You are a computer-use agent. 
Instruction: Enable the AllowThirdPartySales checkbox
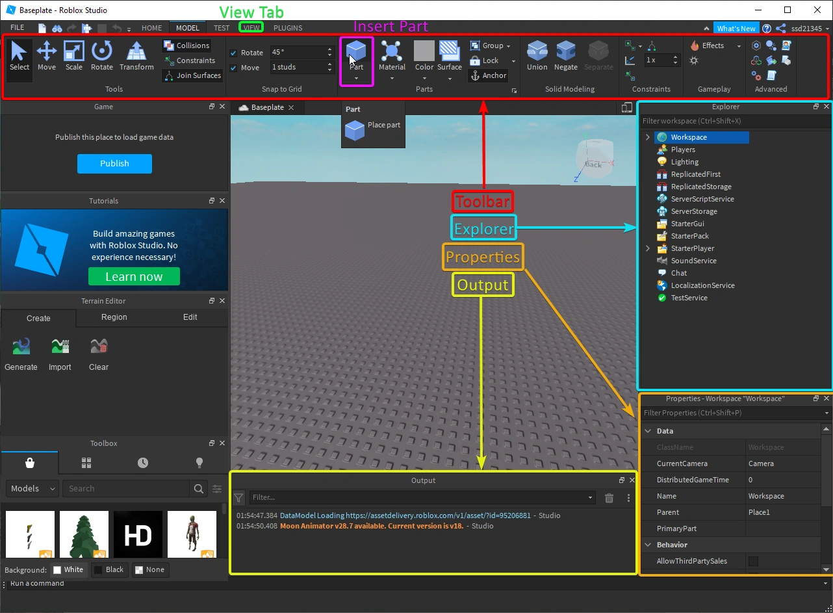(753, 561)
